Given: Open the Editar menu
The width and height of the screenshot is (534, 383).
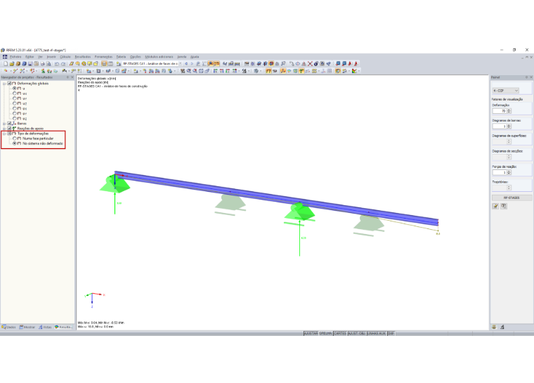Looking at the screenshot, I should pos(30,57).
